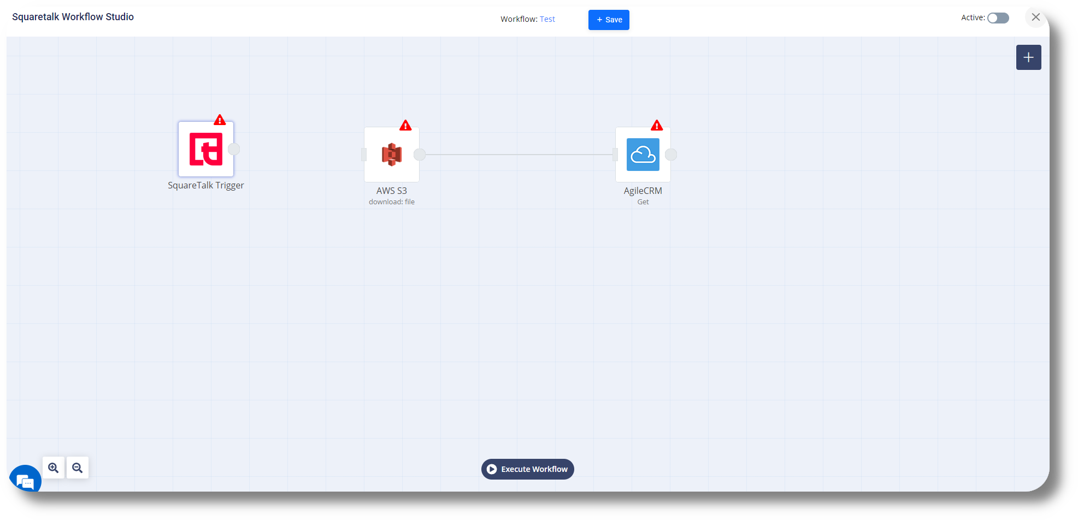Click the SquareTalk Trigger output connector

(234, 149)
